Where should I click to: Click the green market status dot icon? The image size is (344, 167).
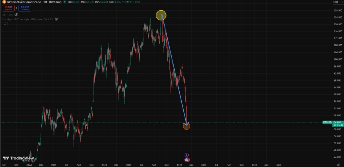(x=64, y=2)
